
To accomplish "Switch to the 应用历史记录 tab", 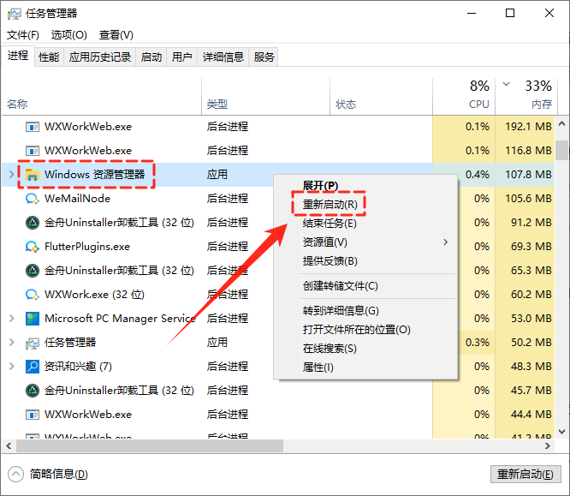I will [100, 57].
